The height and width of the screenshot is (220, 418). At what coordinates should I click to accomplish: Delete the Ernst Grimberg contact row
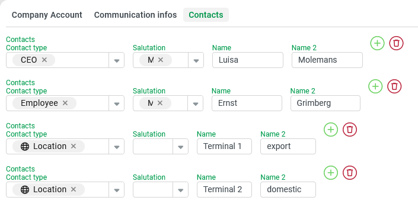point(394,86)
